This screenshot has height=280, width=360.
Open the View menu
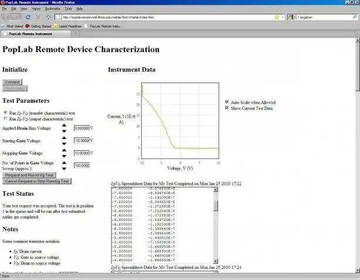coord(24,9)
